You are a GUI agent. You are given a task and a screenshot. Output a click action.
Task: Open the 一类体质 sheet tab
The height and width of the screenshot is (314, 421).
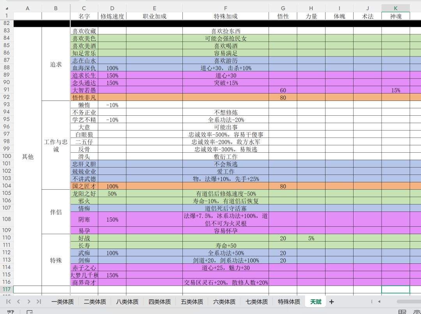click(62, 302)
